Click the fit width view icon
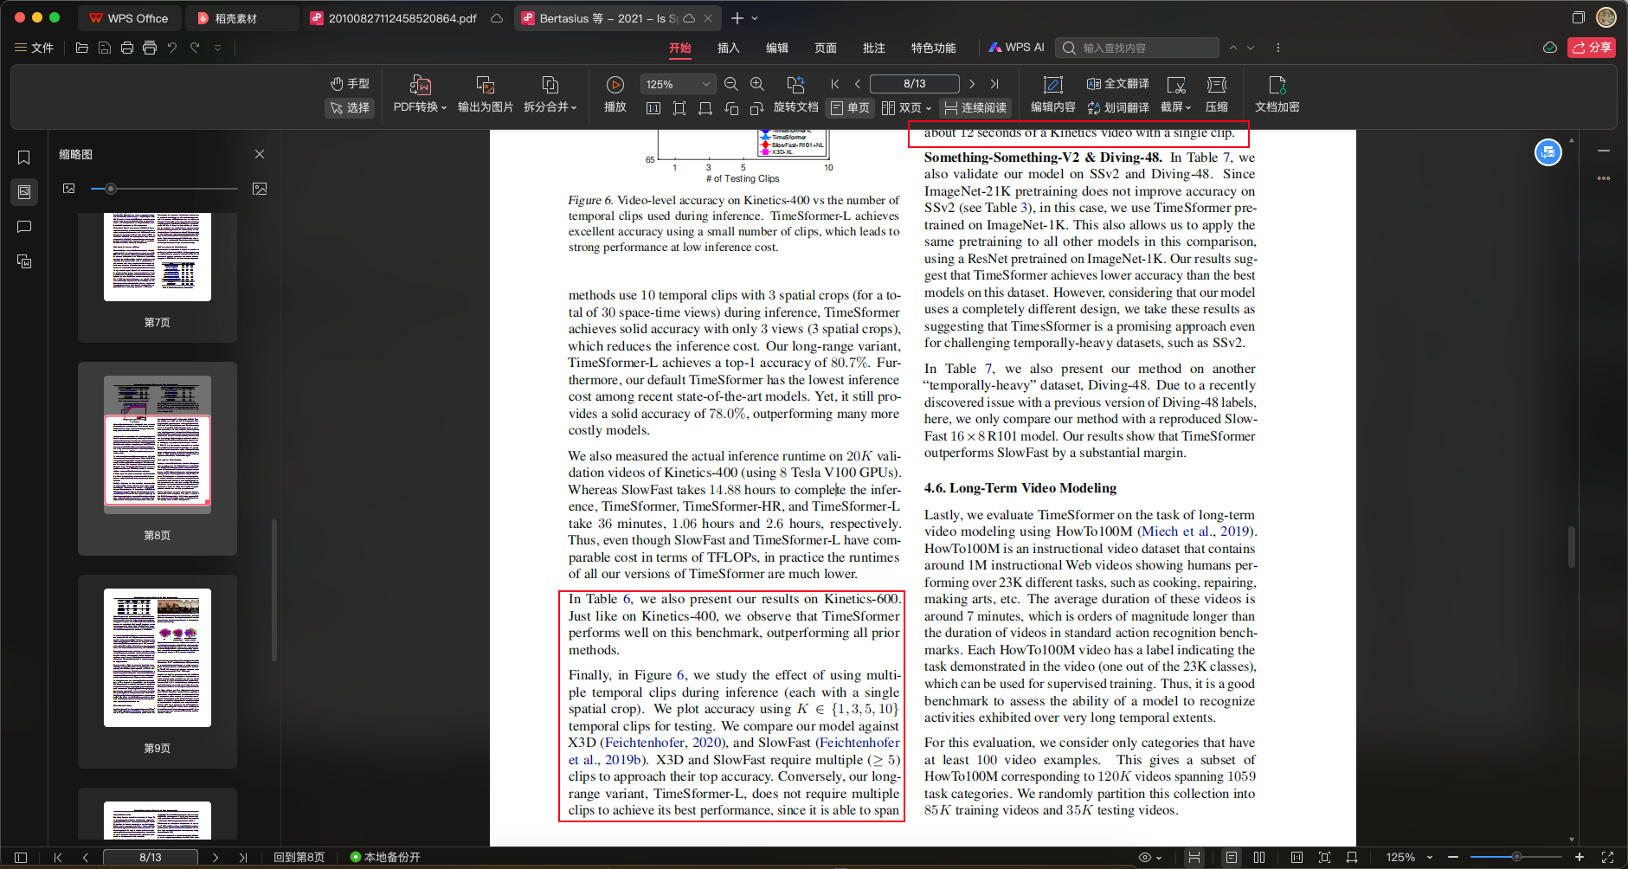The height and width of the screenshot is (869, 1628). point(705,108)
